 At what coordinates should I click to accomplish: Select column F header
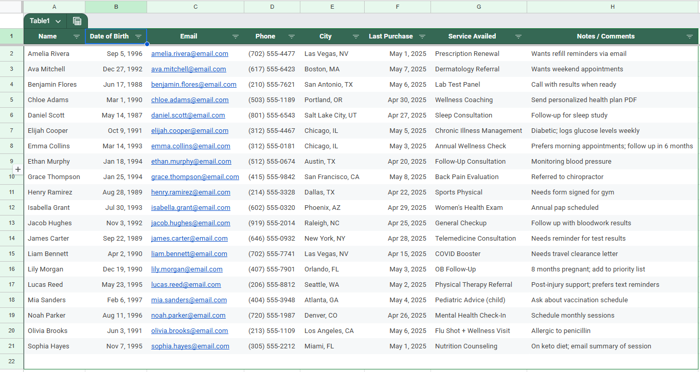[x=398, y=7]
